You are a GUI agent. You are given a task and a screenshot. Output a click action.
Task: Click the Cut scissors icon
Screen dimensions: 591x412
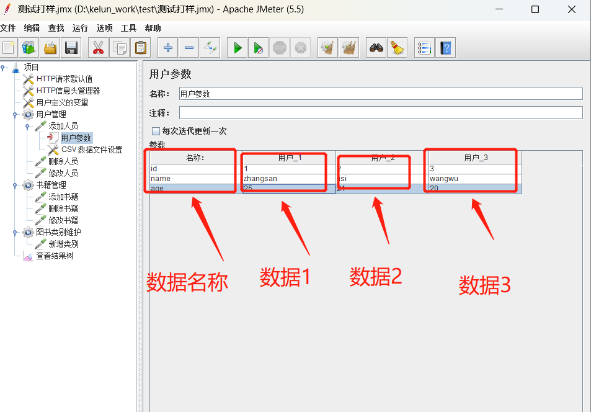coord(99,48)
